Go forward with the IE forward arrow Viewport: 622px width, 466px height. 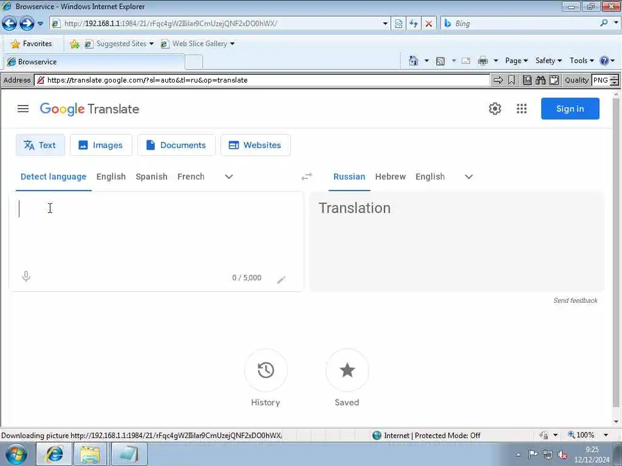point(27,24)
